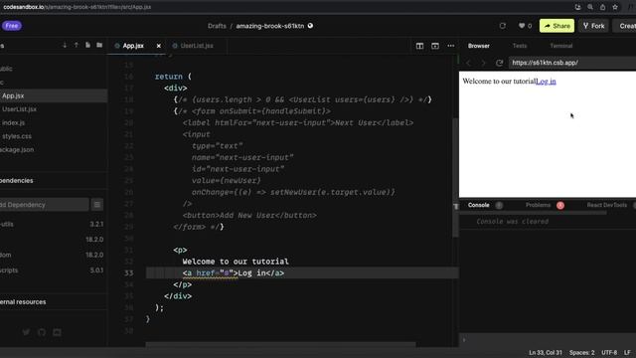This screenshot has width=636, height=358.
Task: Collapse the Dependencies section header
Action: tap(54, 180)
